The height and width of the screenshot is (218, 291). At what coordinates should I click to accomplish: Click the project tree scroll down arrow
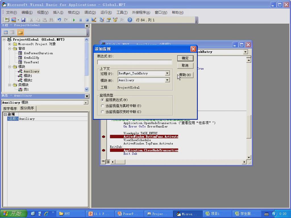point(86,89)
